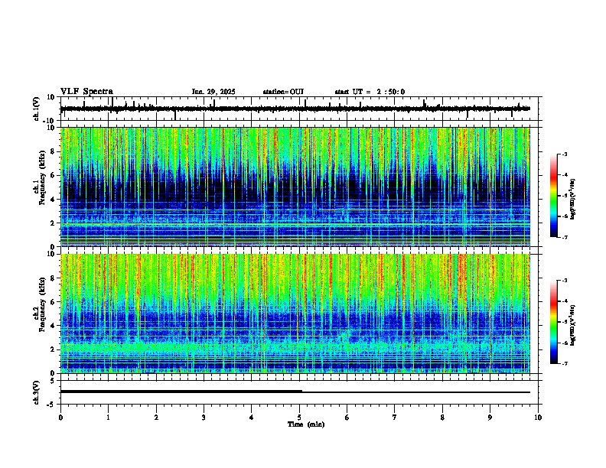Click time axis tick label 6

347,418
